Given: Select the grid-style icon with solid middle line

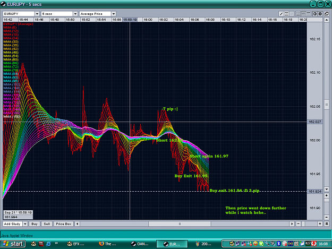Looking at the screenshot, I should tap(303, 14).
